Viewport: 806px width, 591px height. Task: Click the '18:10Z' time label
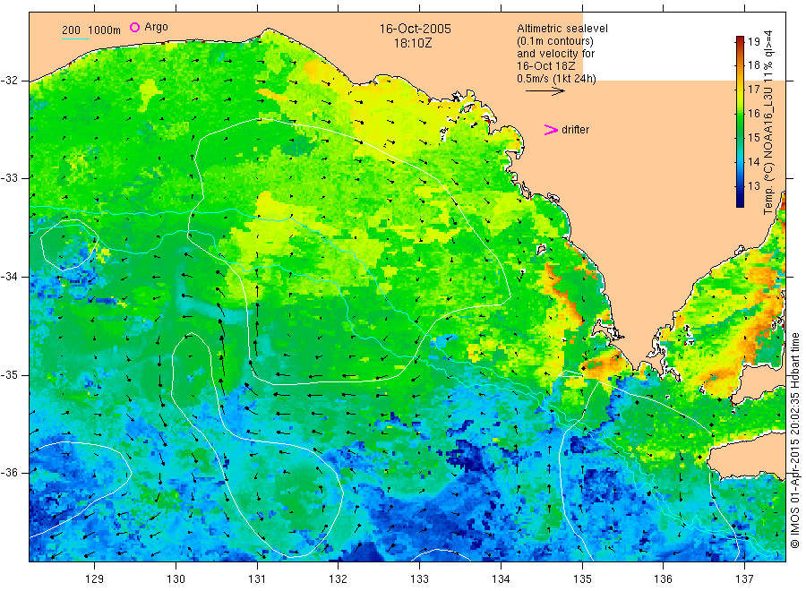pos(413,44)
